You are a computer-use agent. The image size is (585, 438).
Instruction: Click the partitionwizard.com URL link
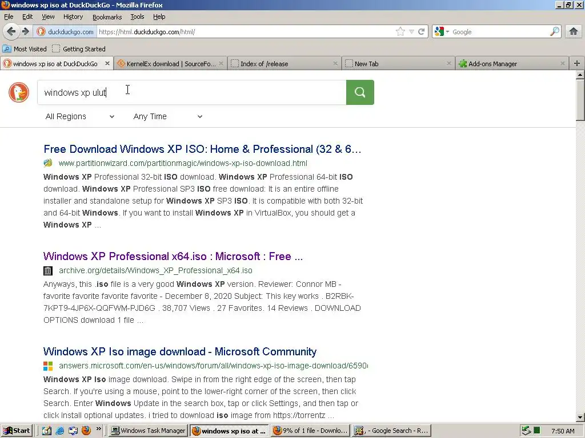(x=183, y=163)
